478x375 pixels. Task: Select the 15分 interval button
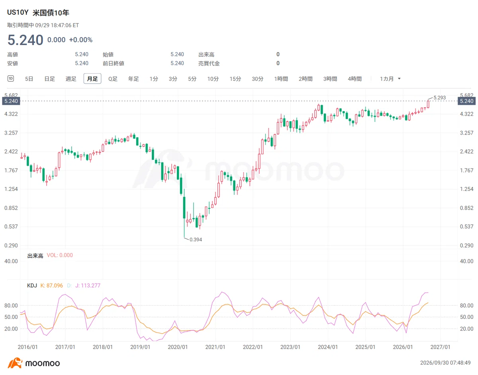[x=235, y=79]
